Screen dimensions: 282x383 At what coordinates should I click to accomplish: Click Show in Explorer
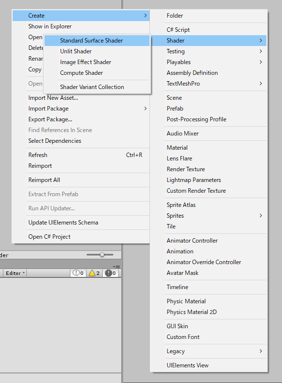click(x=81, y=26)
